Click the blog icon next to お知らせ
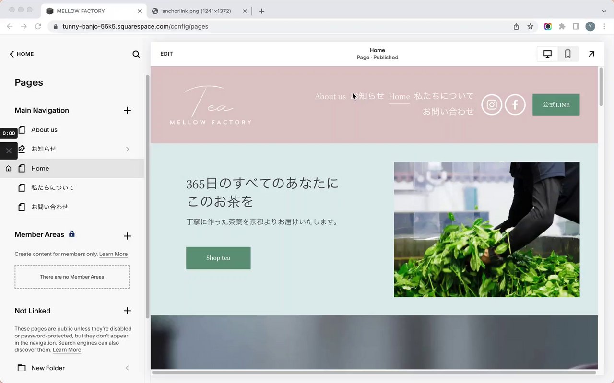Viewport: 614px width, 383px height. (x=21, y=149)
